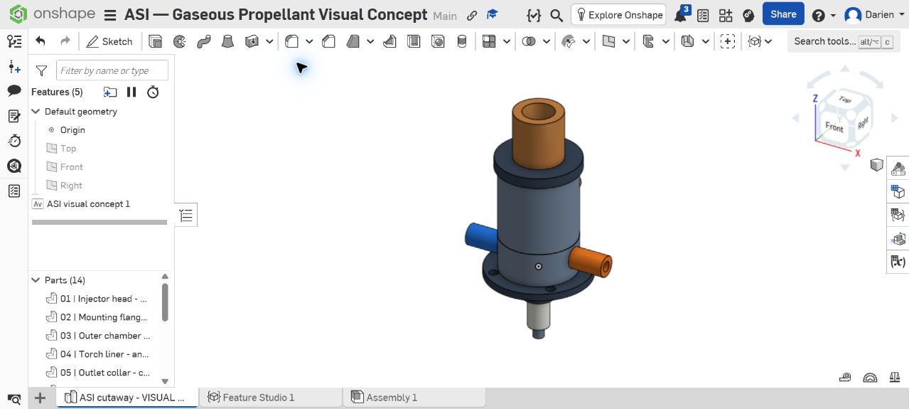909x409 pixels.
Task: Open the App Store grid icon
Action: (726, 15)
